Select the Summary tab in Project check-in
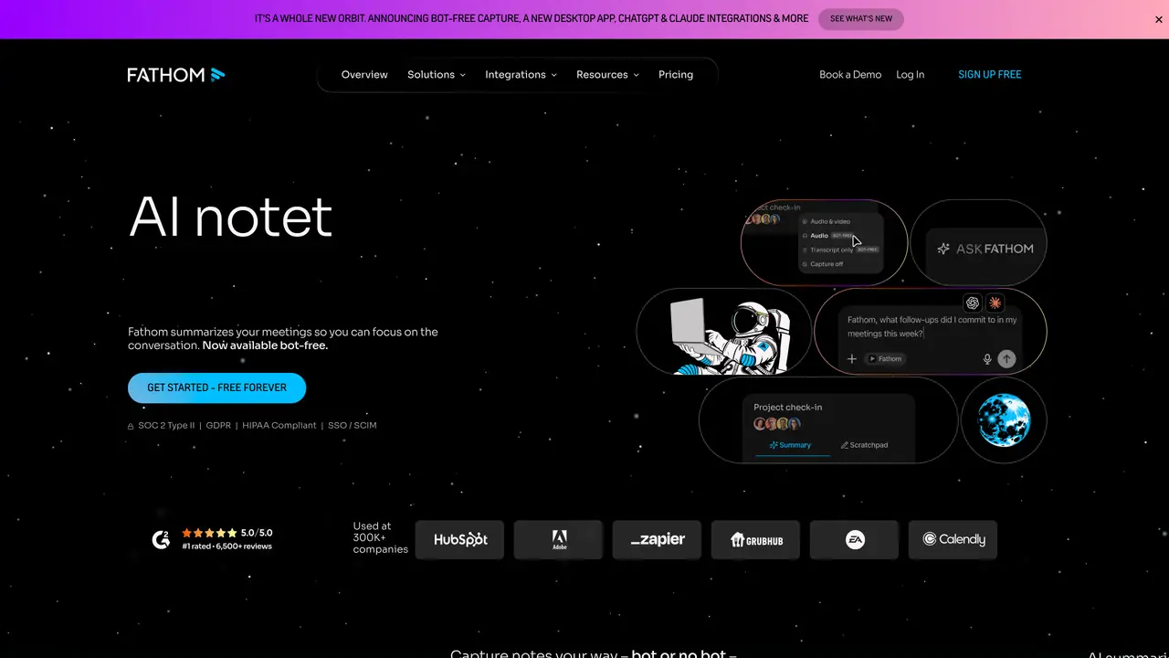 [x=791, y=445]
